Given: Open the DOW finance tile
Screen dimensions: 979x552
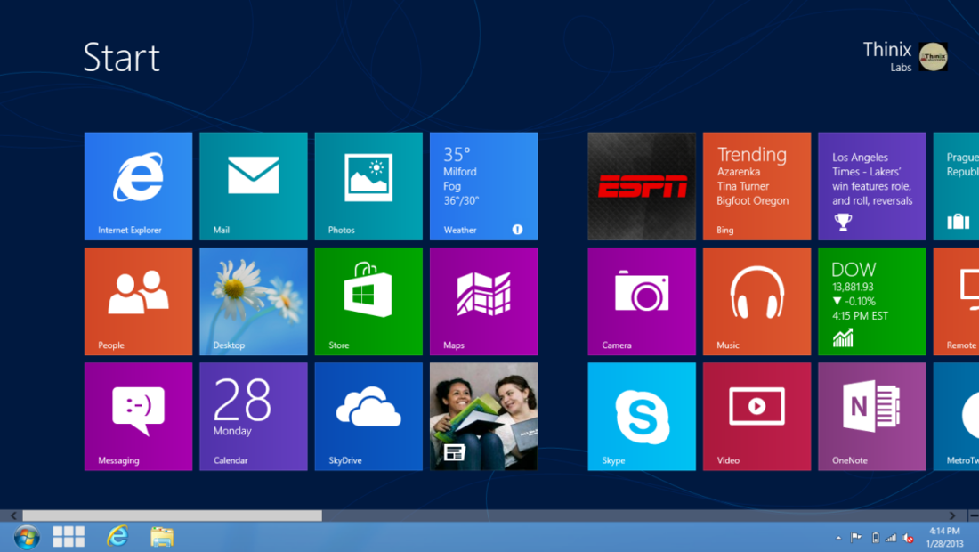Looking at the screenshot, I should click(872, 302).
